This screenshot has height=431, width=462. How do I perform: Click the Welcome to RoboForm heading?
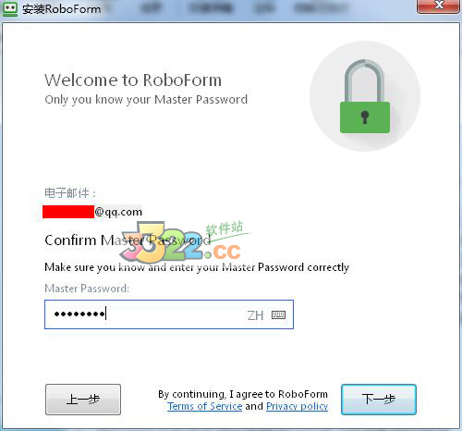(133, 80)
